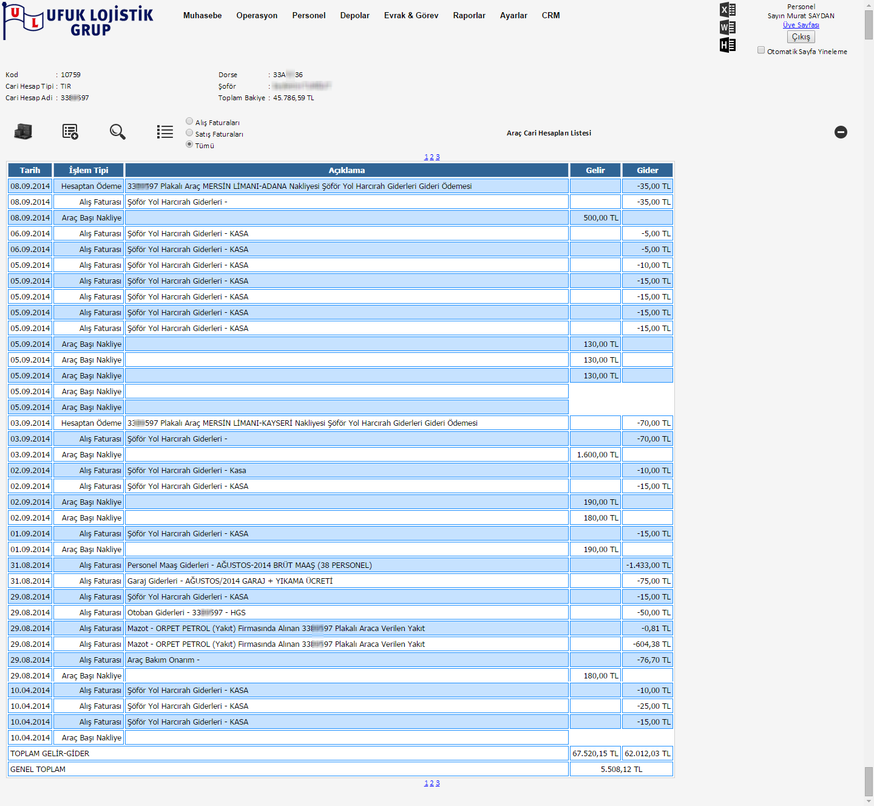Collapse with the black minus circle icon
Screen dimensions: 874x806
pyautogui.click(x=841, y=132)
